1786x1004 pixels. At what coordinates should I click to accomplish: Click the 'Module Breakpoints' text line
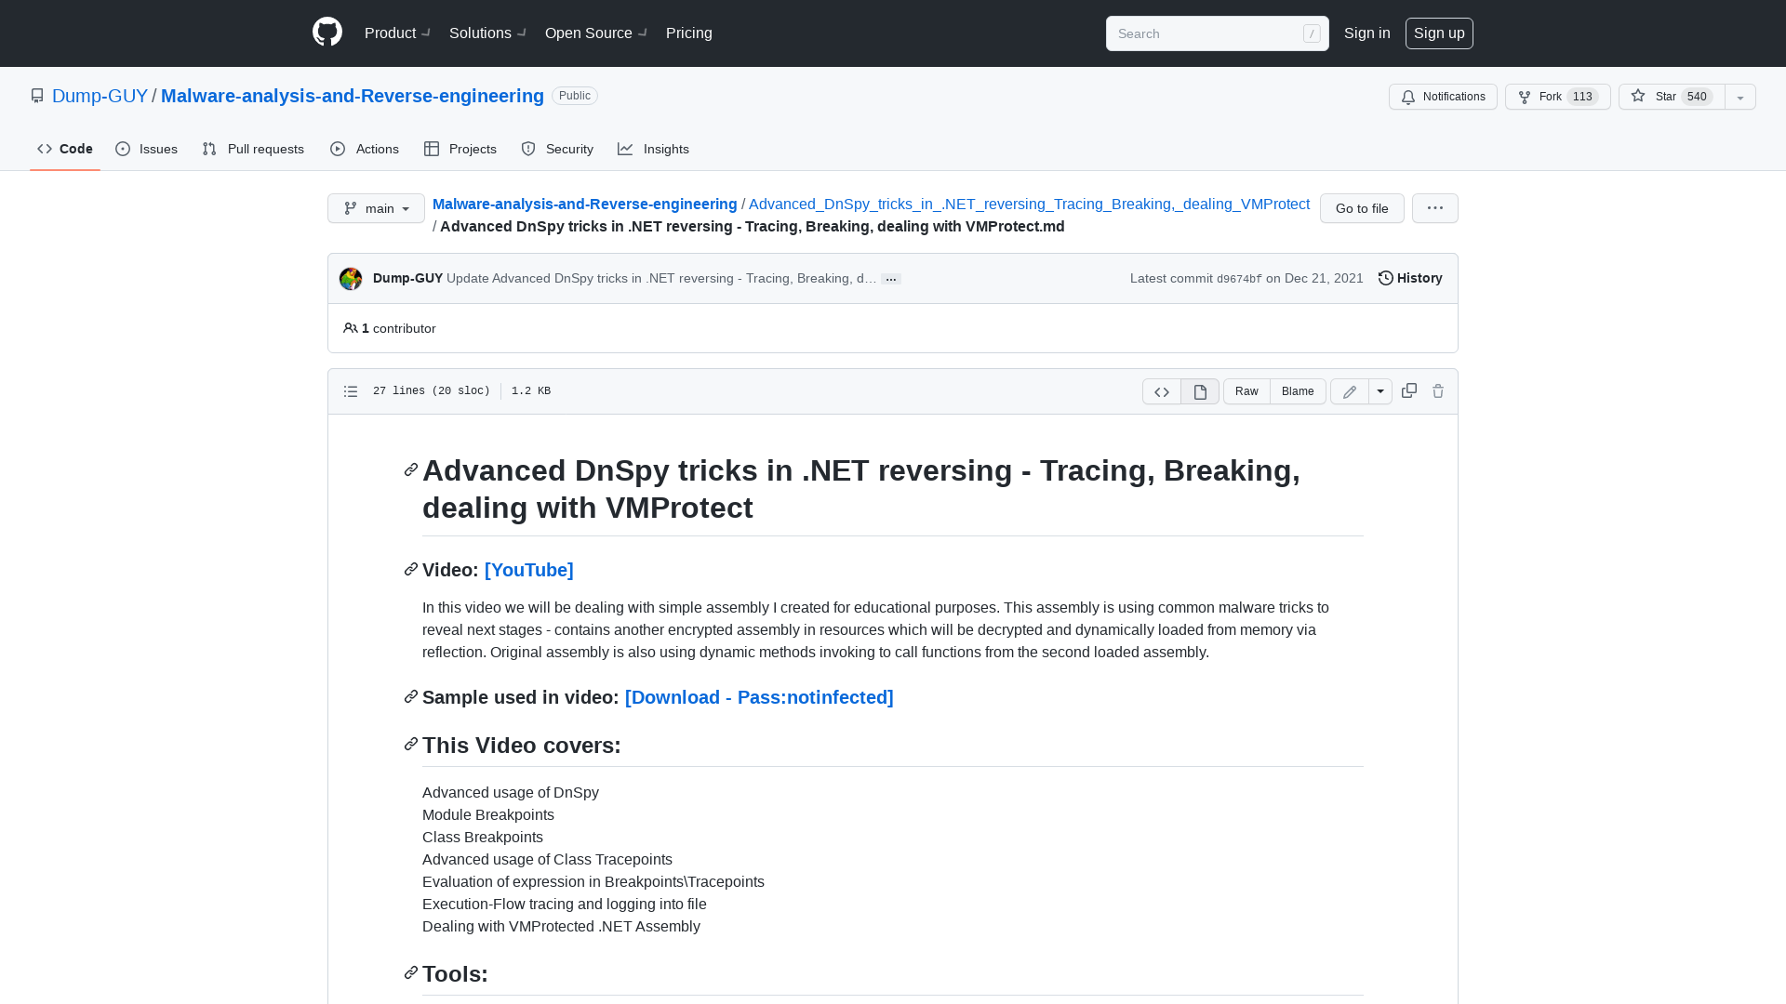(488, 814)
